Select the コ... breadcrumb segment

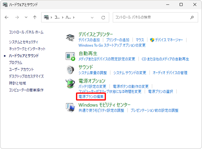tap(57, 17)
